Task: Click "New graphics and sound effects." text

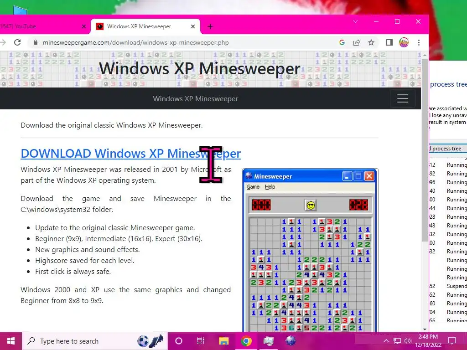Action: point(87,249)
